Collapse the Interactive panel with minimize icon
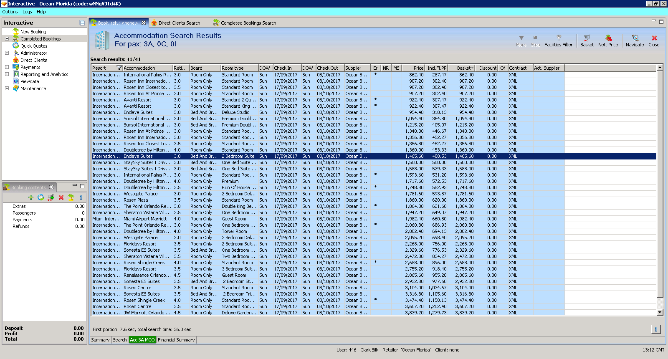The width and height of the screenshot is (668, 359). tap(82, 23)
